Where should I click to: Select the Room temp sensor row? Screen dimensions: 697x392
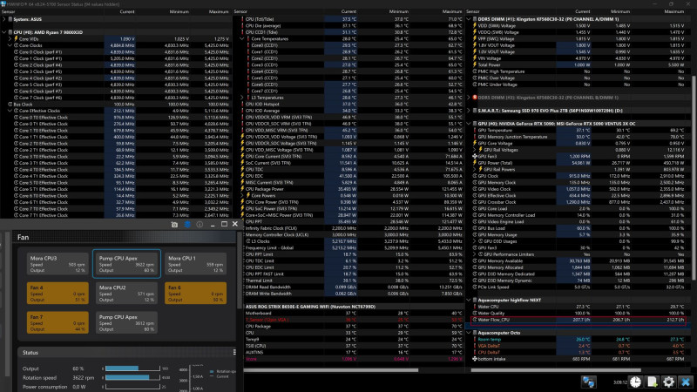tap(577, 339)
